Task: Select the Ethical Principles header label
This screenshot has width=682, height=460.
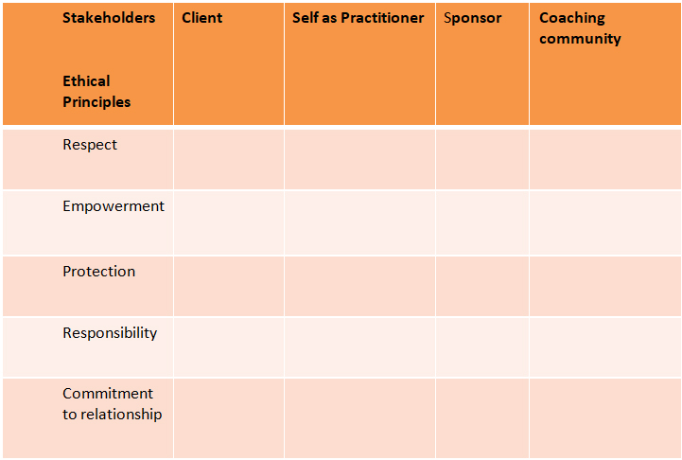Action: 96,92
